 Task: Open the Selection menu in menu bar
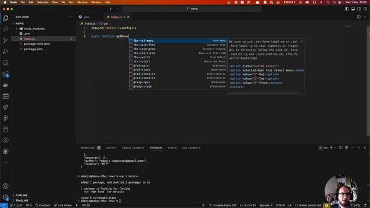tap(42, 2)
